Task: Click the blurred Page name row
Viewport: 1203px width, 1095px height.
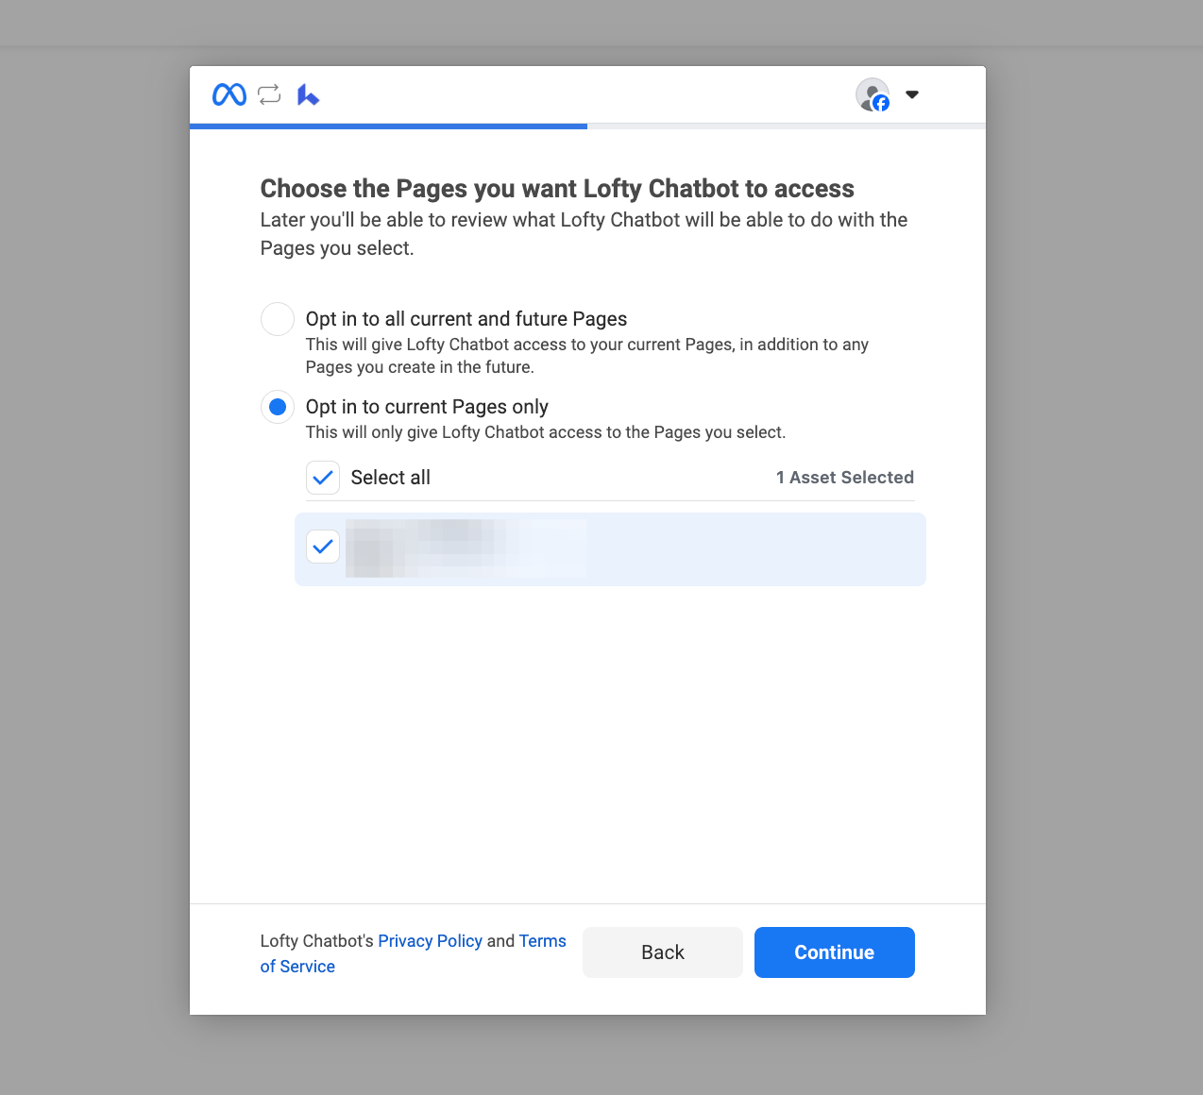Action: pos(610,549)
